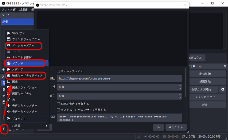Viewport: 228px width, 140px height.
Task: Click the brush color source icon
Action: click(x=9, y=99)
